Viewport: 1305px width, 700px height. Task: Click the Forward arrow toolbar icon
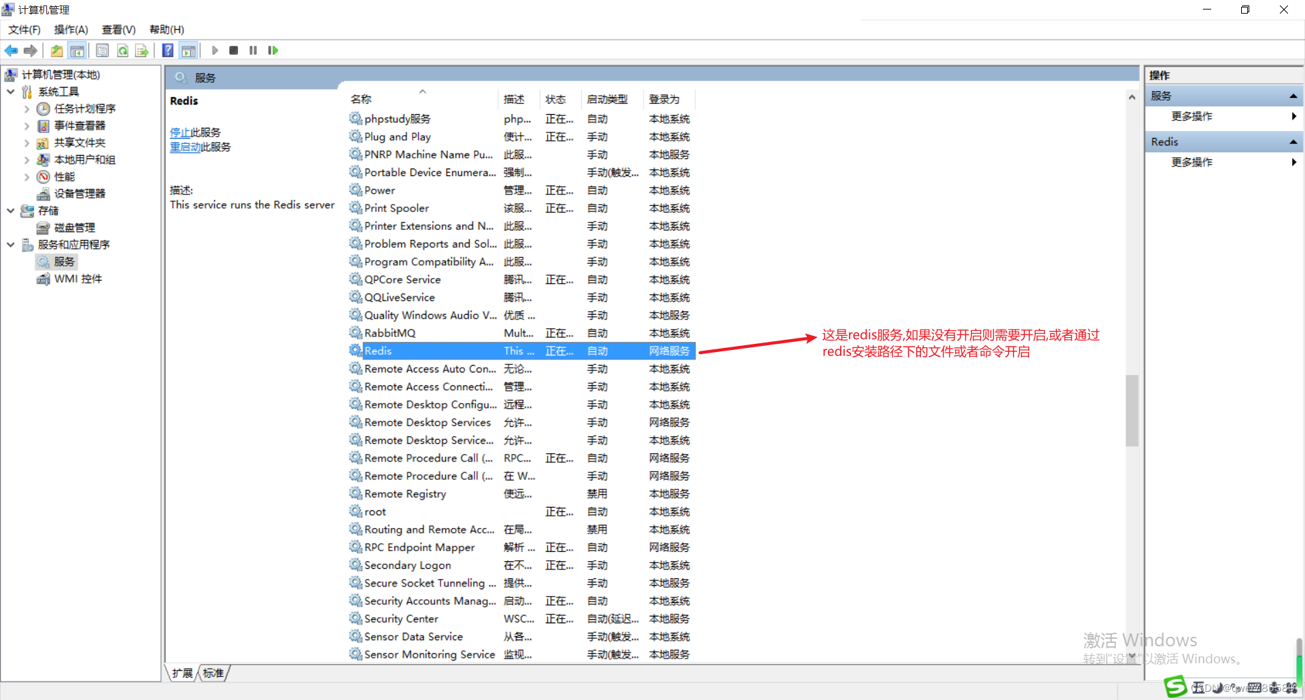(30, 50)
